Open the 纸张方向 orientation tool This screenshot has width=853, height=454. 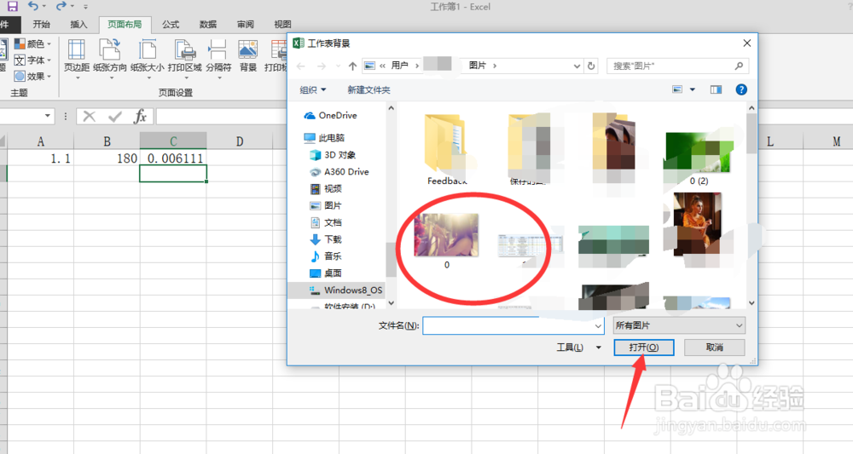(x=110, y=59)
